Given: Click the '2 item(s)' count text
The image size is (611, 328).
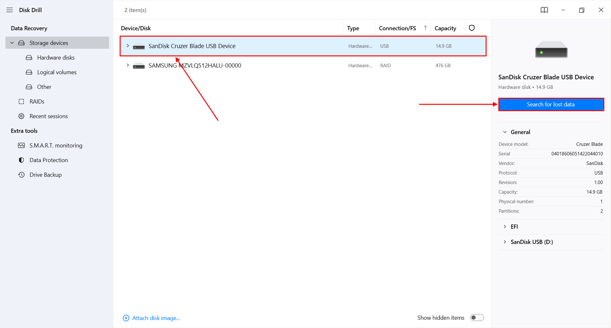Looking at the screenshot, I should pyautogui.click(x=135, y=10).
